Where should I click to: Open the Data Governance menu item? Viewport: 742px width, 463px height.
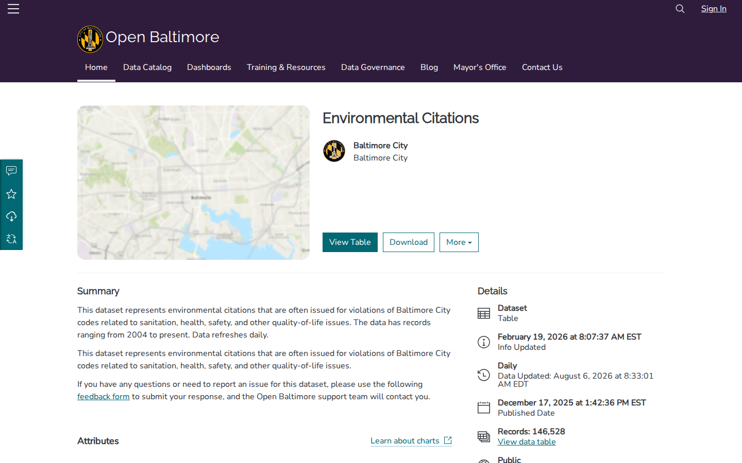click(373, 67)
